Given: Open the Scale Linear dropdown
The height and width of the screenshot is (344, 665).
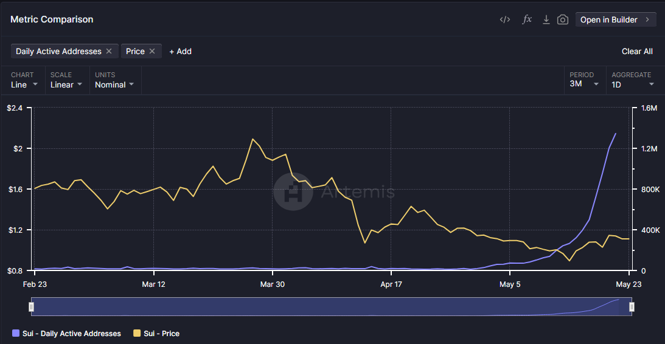Looking at the screenshot, I should (67, 80).
